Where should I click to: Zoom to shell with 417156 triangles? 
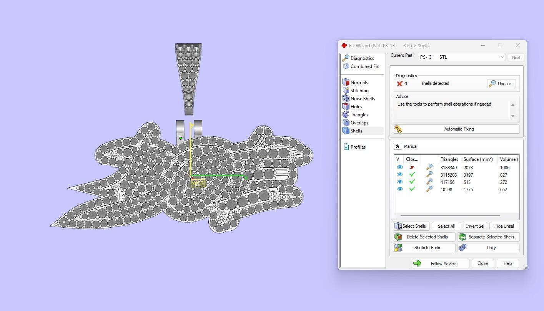[429, 182]
